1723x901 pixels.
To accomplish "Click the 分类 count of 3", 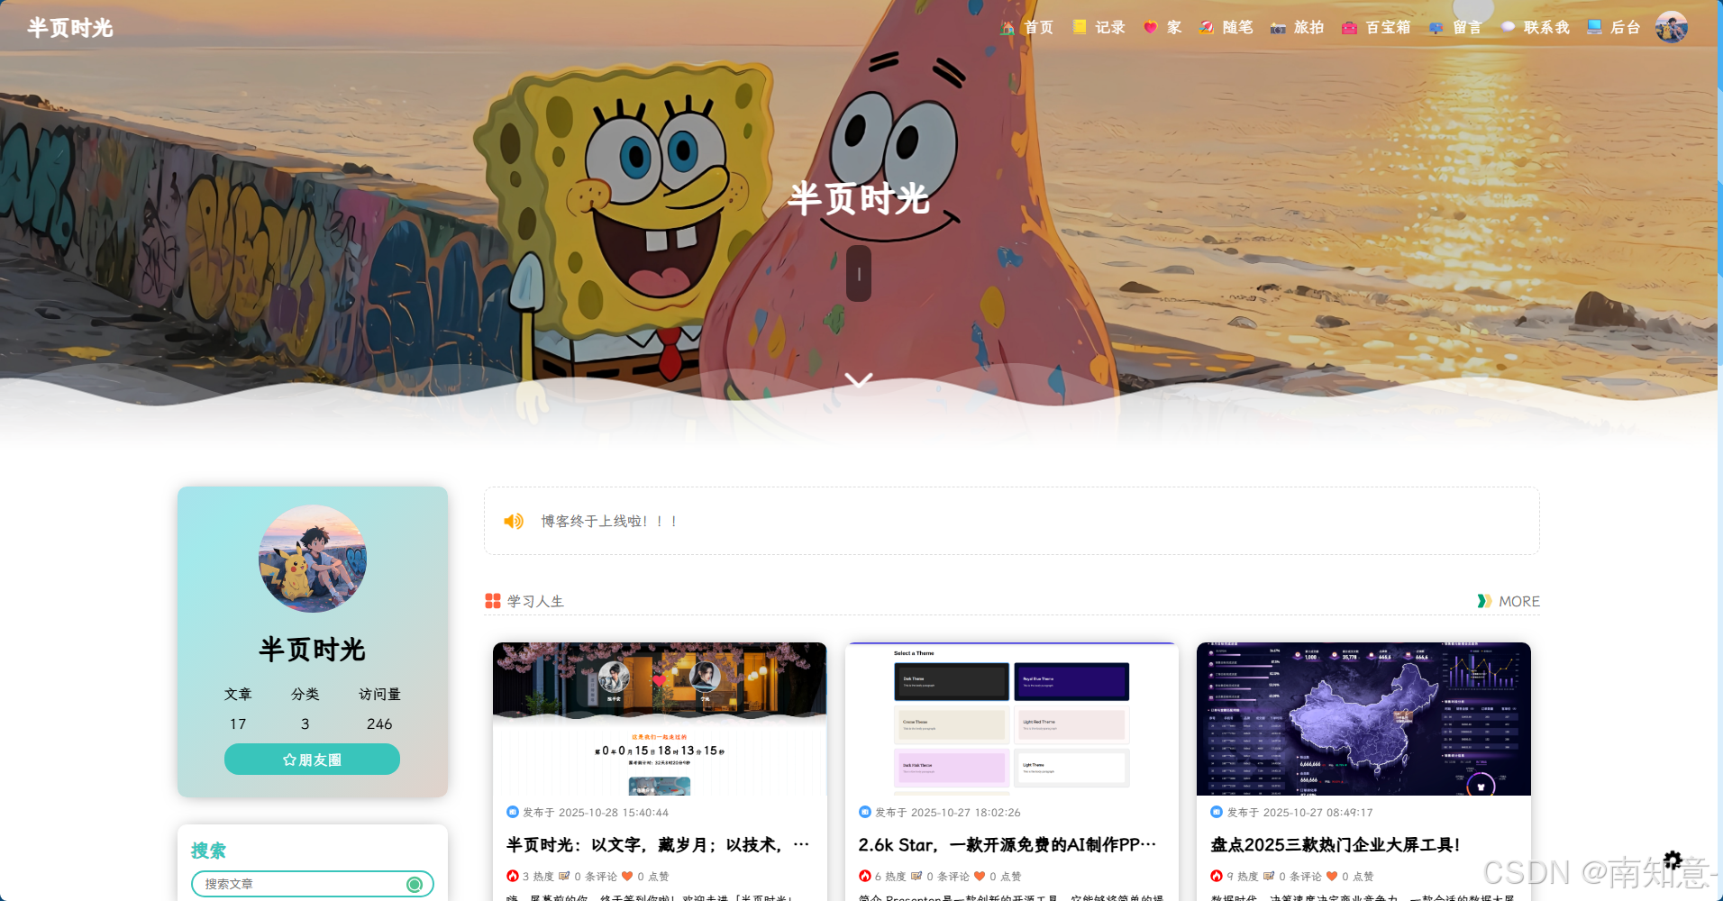I will 305,724.
